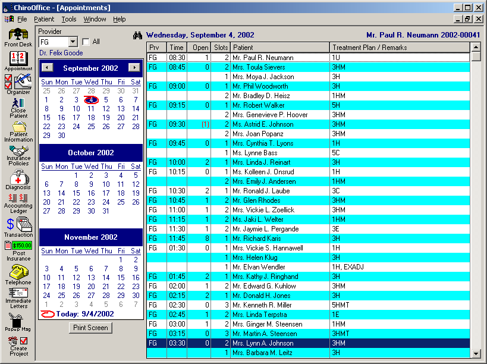Screen dimensions: 487x364
Task: Select the Mrs. Toula Sievers row
Action: 308,67
